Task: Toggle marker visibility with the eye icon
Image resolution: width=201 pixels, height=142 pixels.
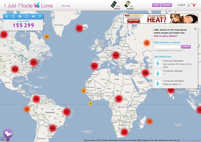Action: point(33,17)
